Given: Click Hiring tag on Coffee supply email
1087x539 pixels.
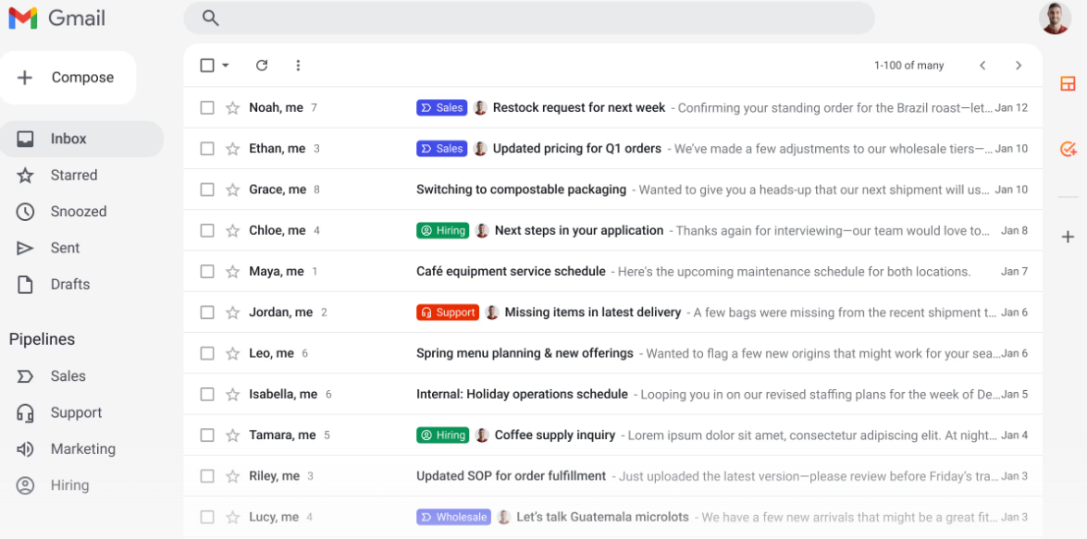Looking at the screenshot, I should [443, 435].
